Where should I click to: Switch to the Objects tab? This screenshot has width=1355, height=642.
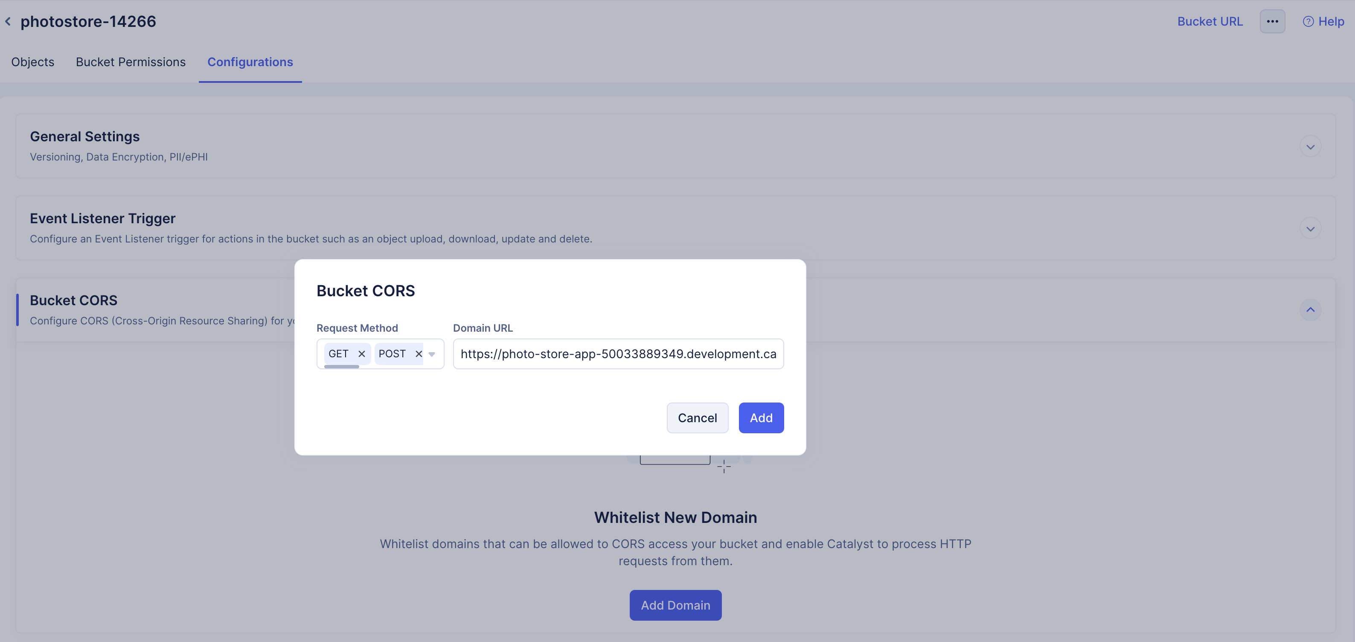click(32, 62)
